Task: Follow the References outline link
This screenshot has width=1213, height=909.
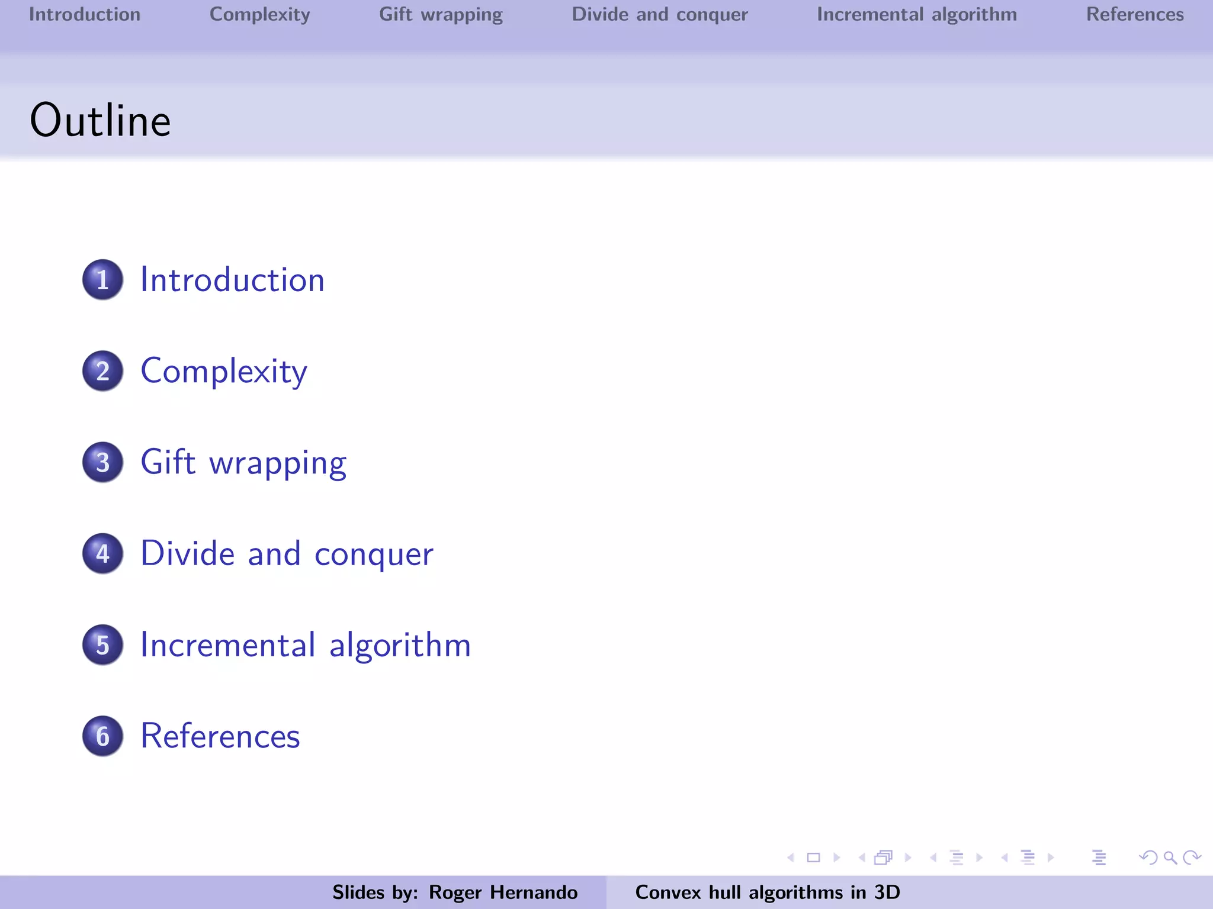Action: click(220, 736)
